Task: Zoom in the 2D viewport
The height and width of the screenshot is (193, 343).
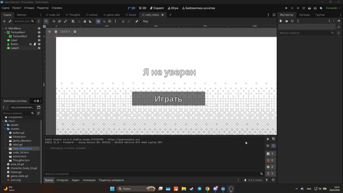Action: point(75,32)
